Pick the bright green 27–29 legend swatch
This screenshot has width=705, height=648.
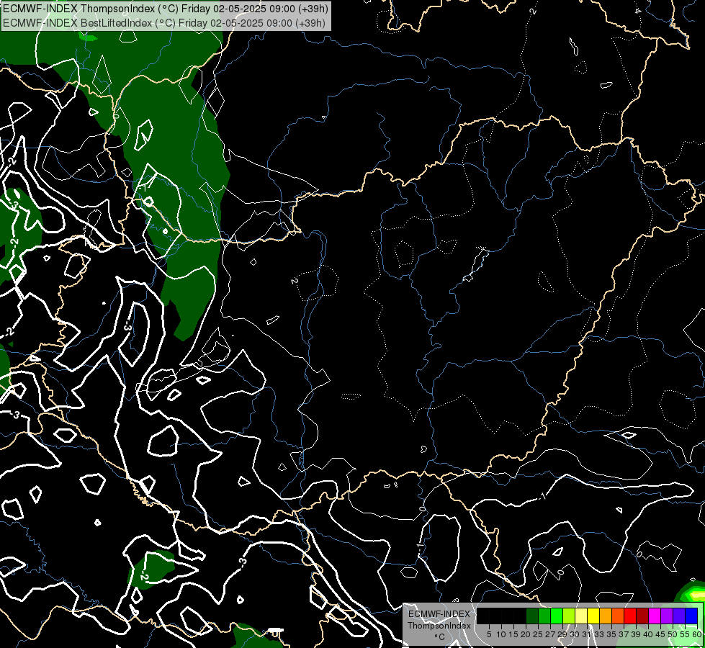[x=557, y=616]
